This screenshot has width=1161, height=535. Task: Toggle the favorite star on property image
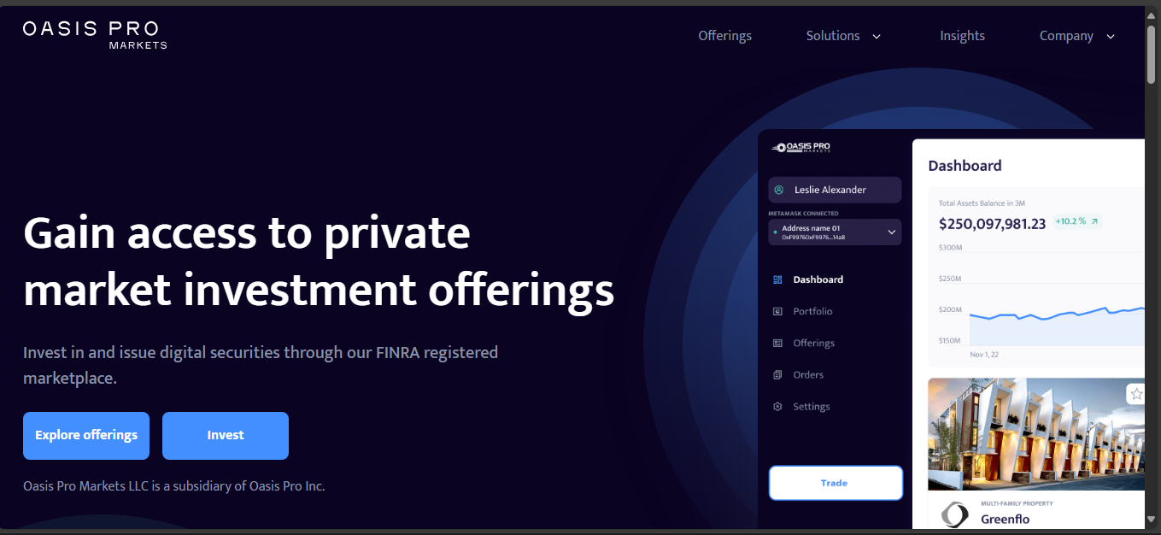[1136, 394]
